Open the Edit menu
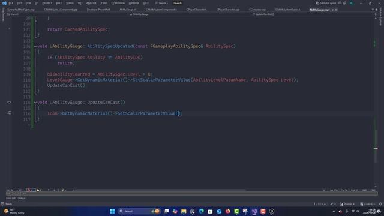The width and height of the screenshot is (384, 216). (x=19, y=3)
